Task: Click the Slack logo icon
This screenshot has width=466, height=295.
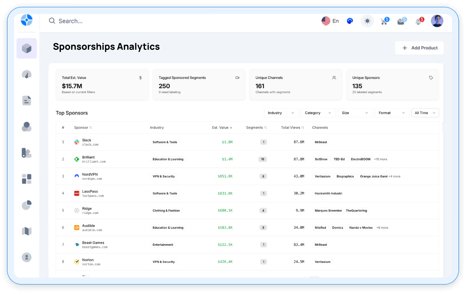Action: pos(77,142)
